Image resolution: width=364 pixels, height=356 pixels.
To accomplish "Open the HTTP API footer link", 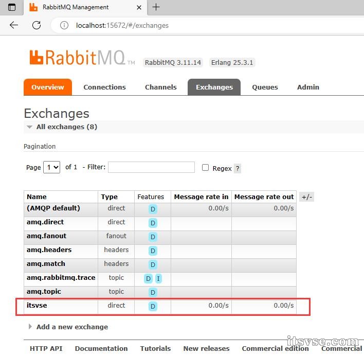I will tap(46, 349).
